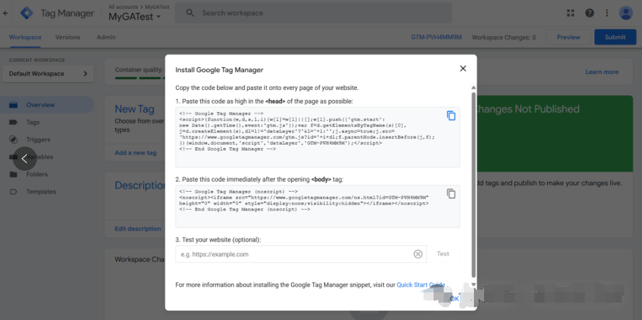
Task: Click the Container quality label
Action: (138, 69)
